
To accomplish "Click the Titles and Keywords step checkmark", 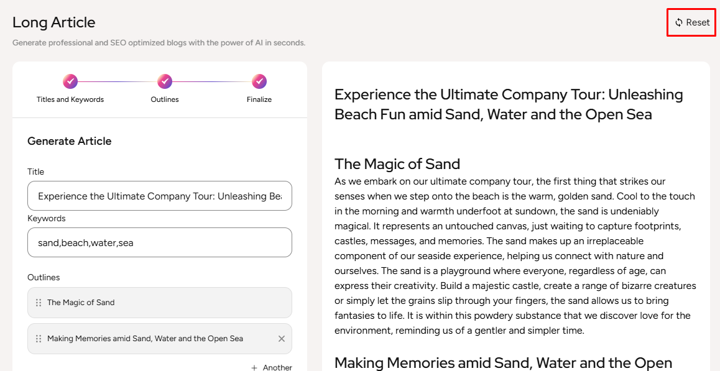I will pyautogui.click(x=70, y=81).
